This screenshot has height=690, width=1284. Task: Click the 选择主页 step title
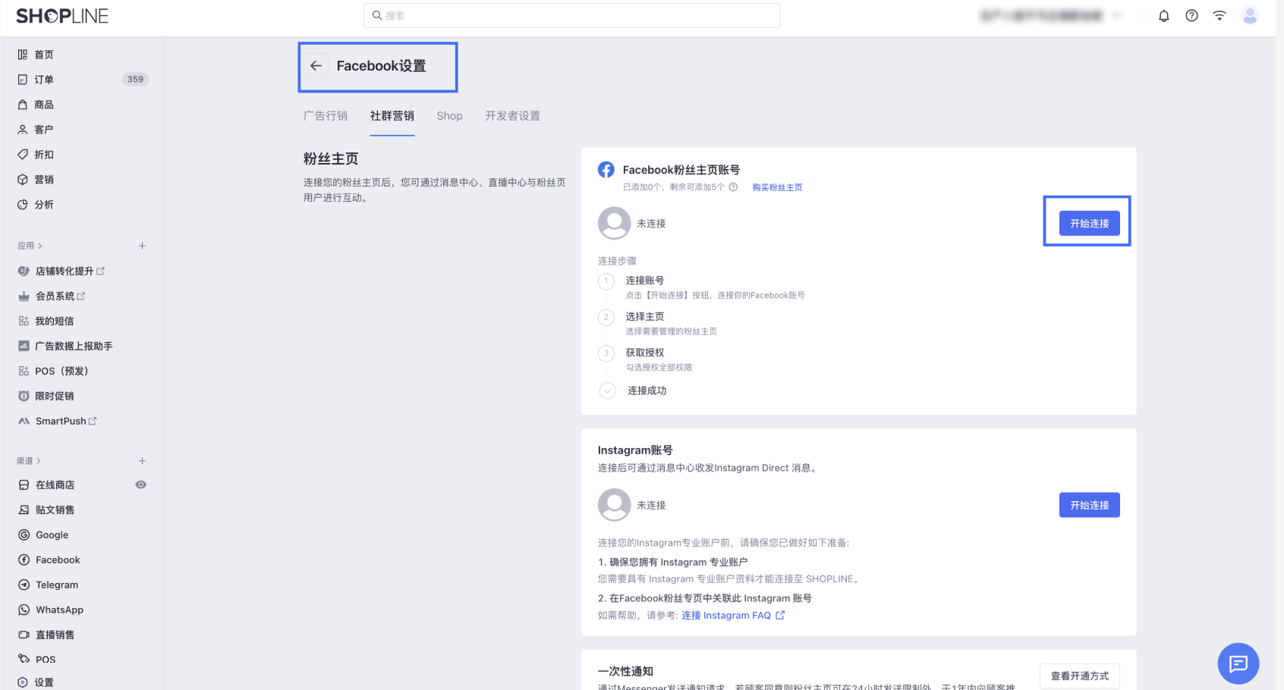(645, 317)
